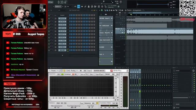Click SPAN horizontal frequency scrollbar
The width and height of the screenshot is (196, 110).
[x=83, y=100]
